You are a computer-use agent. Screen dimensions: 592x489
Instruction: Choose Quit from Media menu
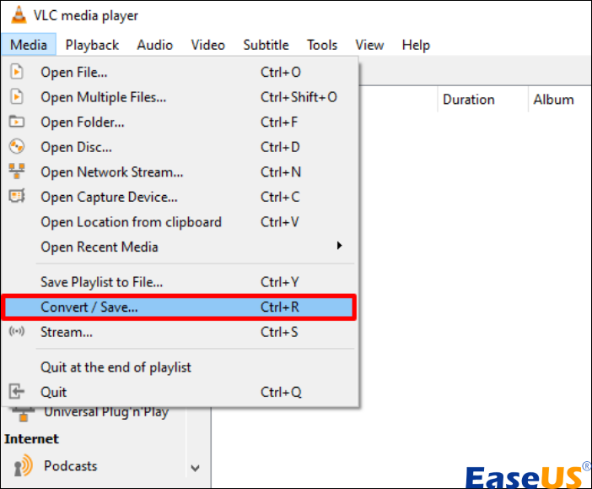(180, 392)
